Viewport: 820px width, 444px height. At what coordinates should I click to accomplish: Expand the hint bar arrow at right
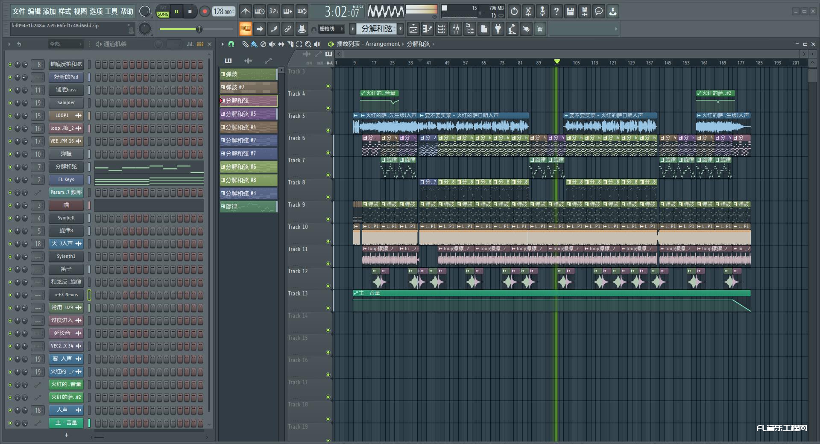coord(616,29)
